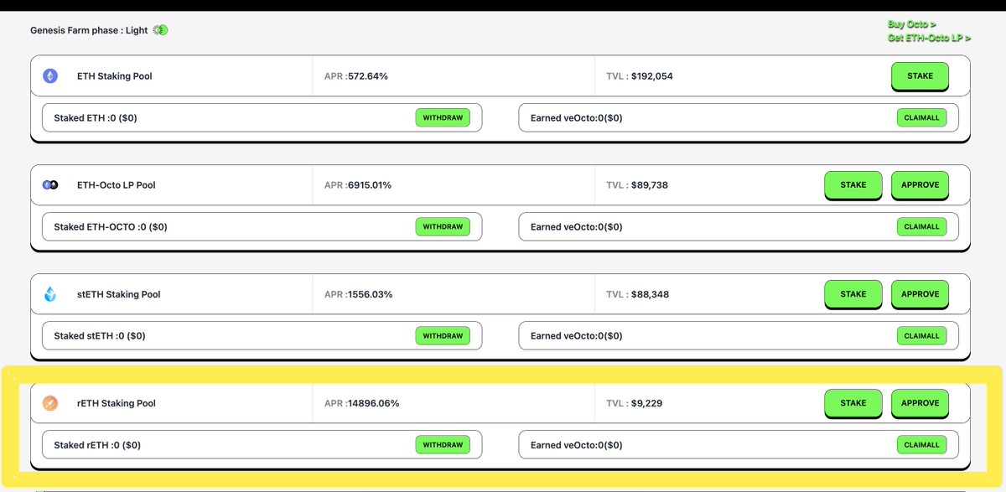Image resolution: width=1006 pixels, height=492 pixels.
Task: Select the stETH Staking Pool title
Action: [119, 294]
